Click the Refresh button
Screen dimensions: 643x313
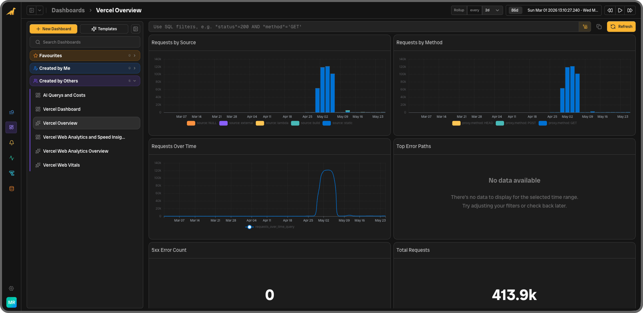pos(621,27)
